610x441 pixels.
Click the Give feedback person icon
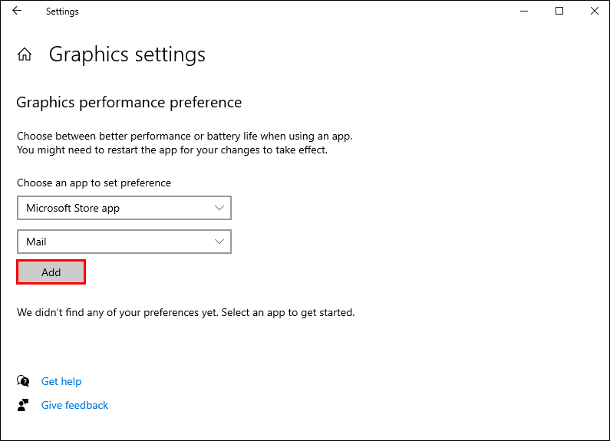tap(24, 405)
